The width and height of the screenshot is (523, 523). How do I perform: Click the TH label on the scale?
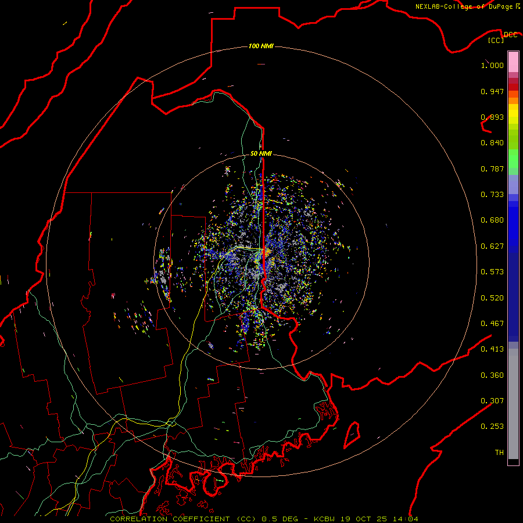click(499, 453)
